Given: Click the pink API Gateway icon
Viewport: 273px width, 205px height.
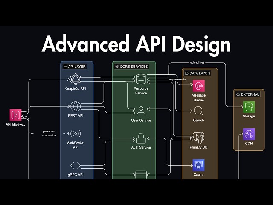Looking at the screenshot, I should click(x=16, y=115).
